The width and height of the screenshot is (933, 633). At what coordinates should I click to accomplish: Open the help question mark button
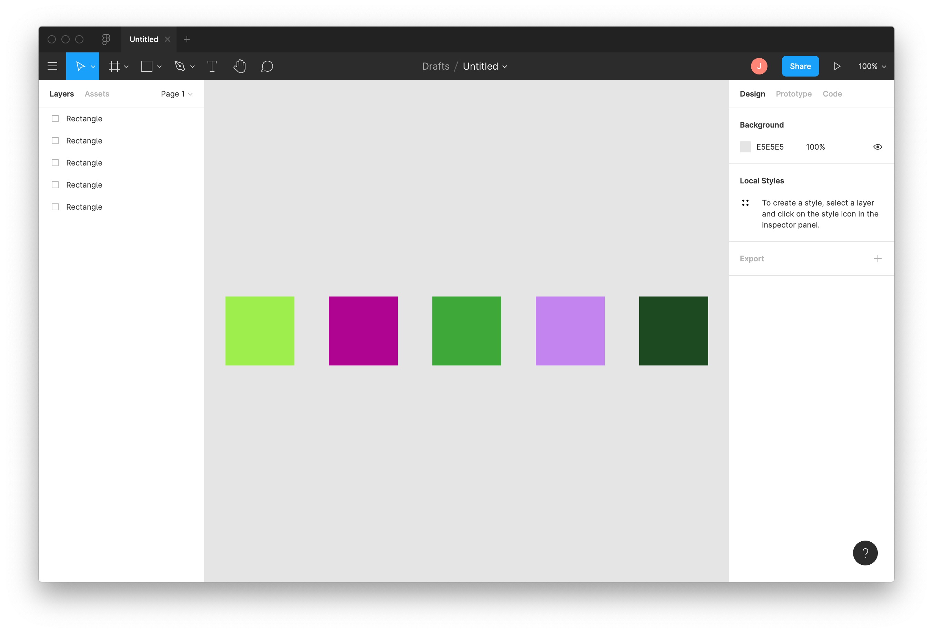[865, 553]
